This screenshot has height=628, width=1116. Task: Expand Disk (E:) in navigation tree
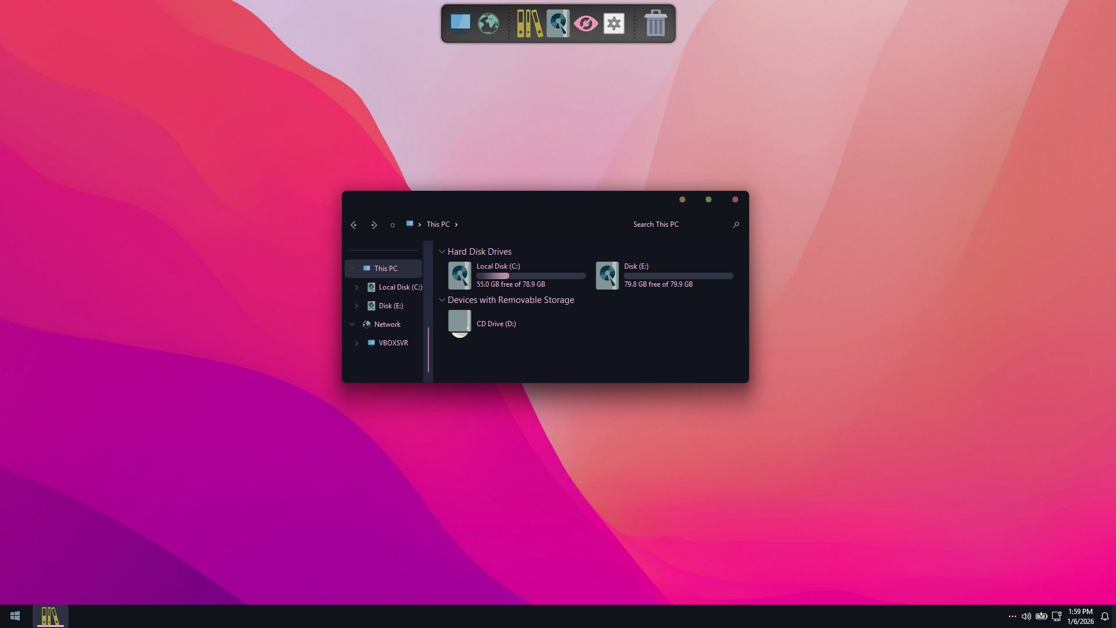tap(357, 306)
